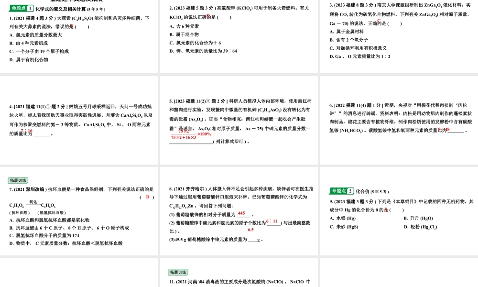Click the green 命题点 2 badge
478x287 pixels.
(341, 191)
